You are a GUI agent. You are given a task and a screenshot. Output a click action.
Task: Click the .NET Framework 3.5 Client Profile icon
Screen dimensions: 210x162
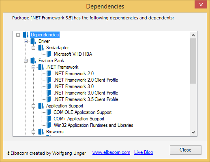[x=49, y=99]
